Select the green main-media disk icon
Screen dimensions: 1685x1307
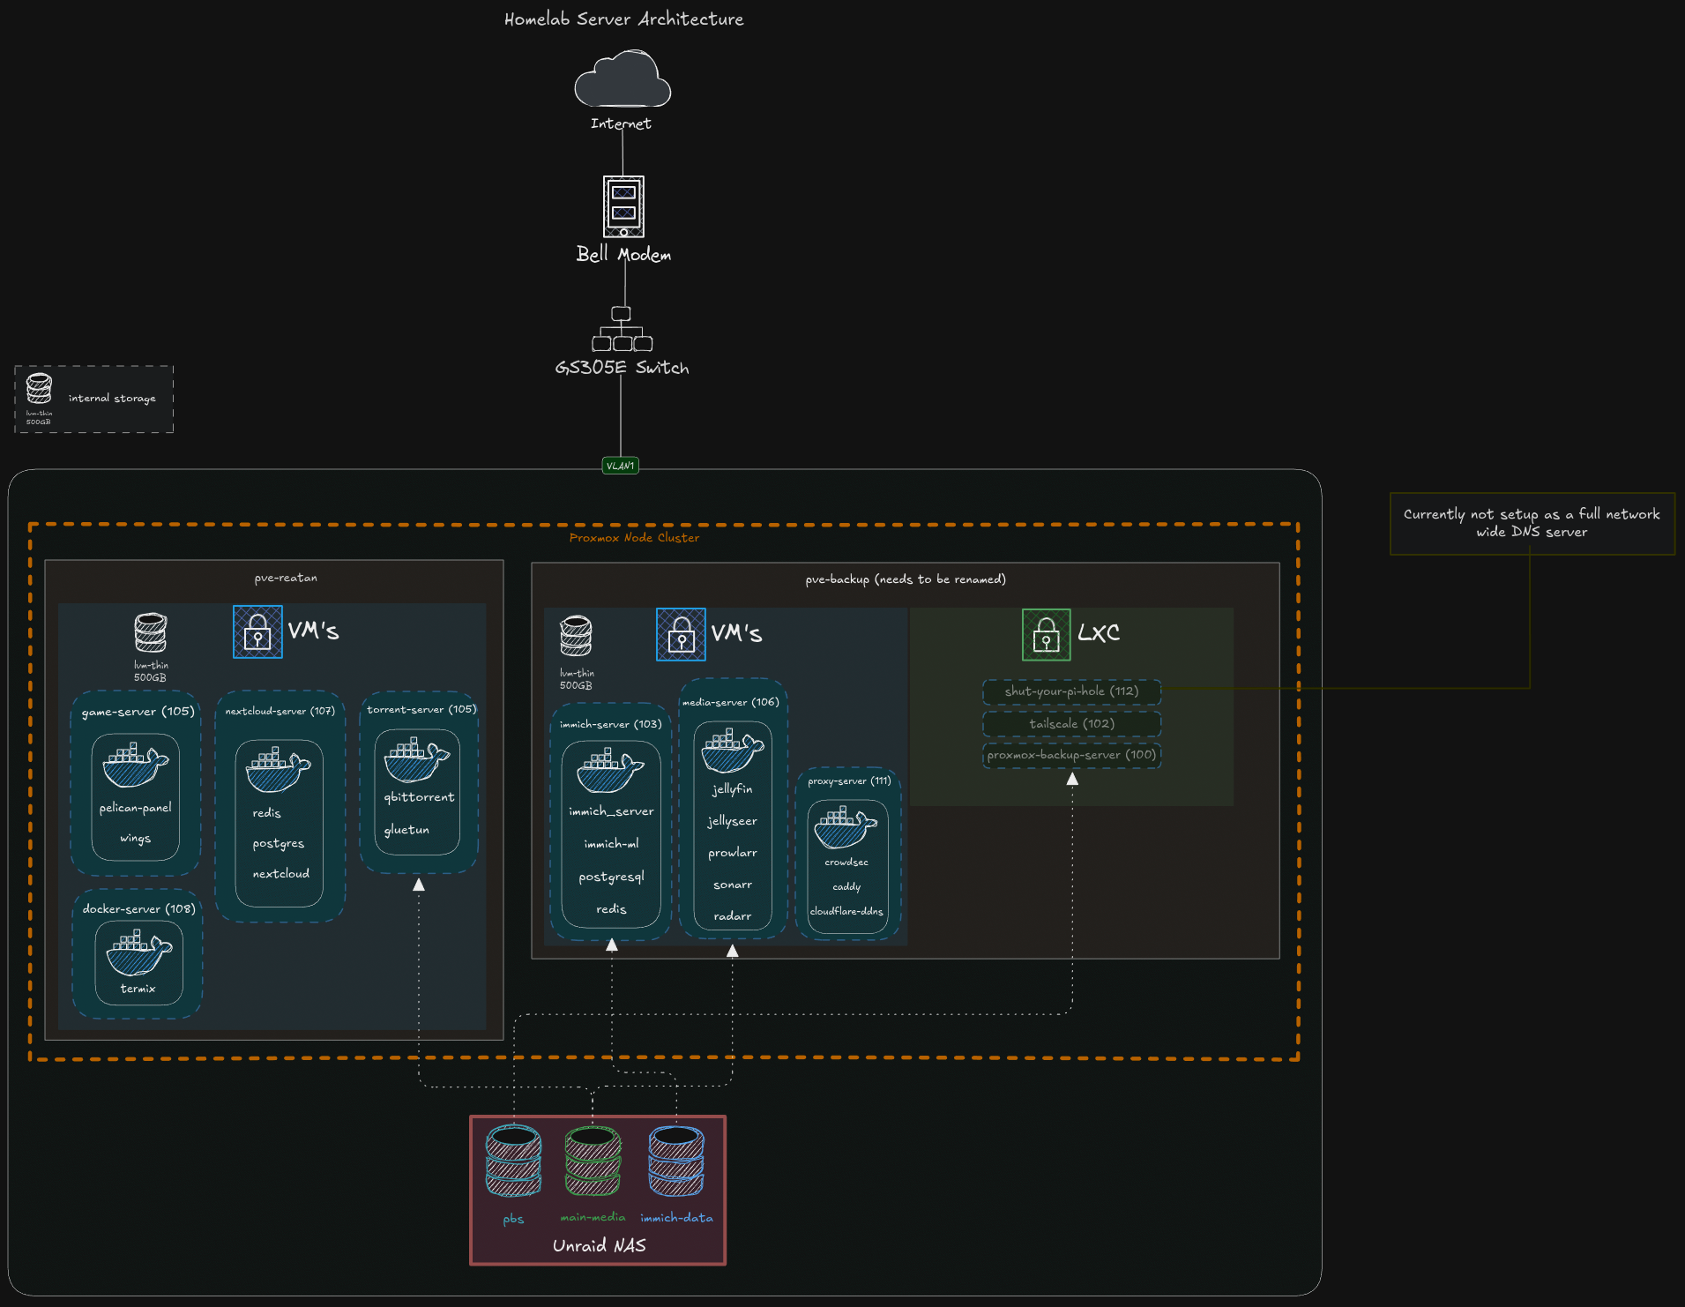point(593,1161)
